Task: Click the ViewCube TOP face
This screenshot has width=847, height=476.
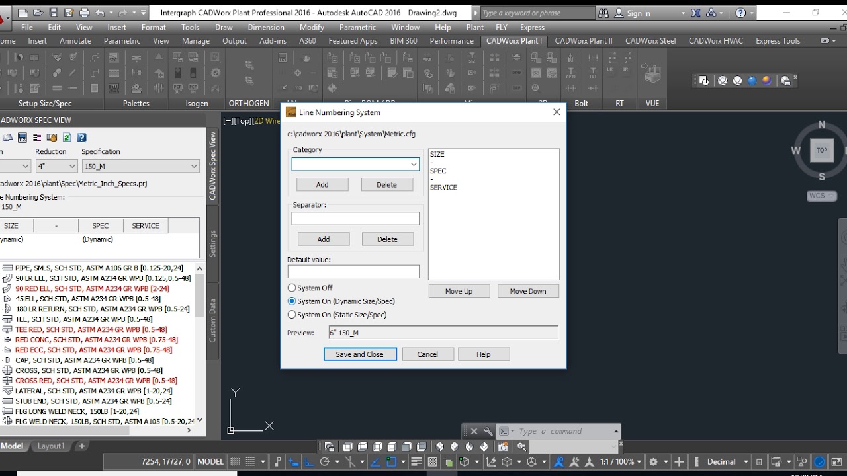Action: point(822,150)
